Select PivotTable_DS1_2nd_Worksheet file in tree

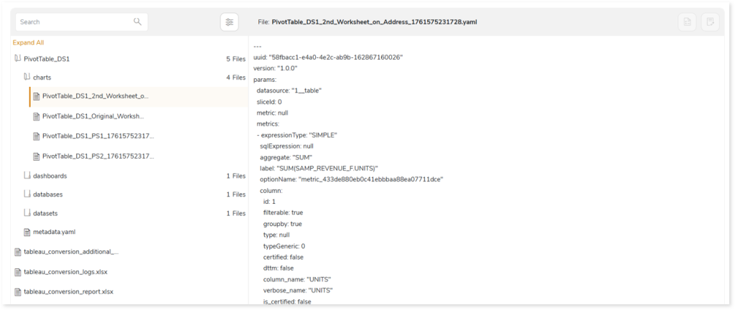[x=95, y=96]
